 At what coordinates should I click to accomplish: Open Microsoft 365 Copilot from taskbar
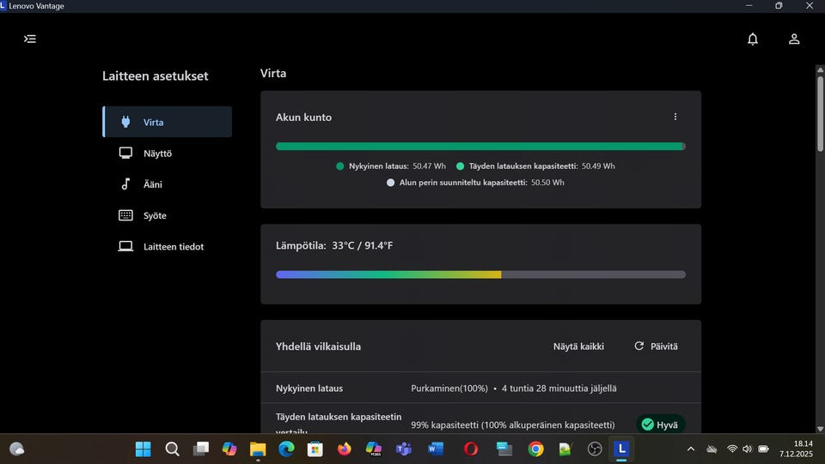(374, 449)
